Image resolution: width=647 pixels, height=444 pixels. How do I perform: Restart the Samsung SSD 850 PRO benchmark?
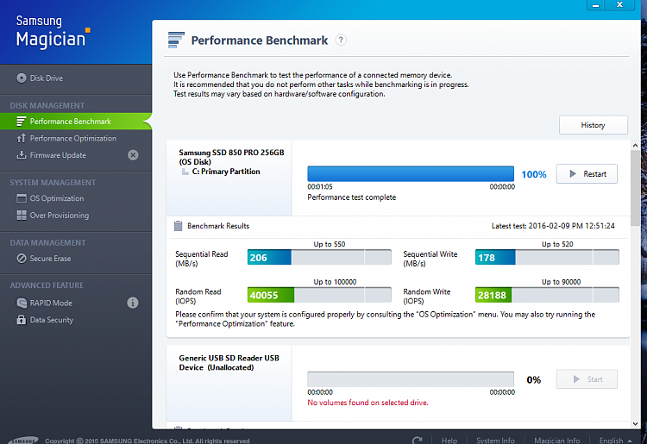pos(587,174)
